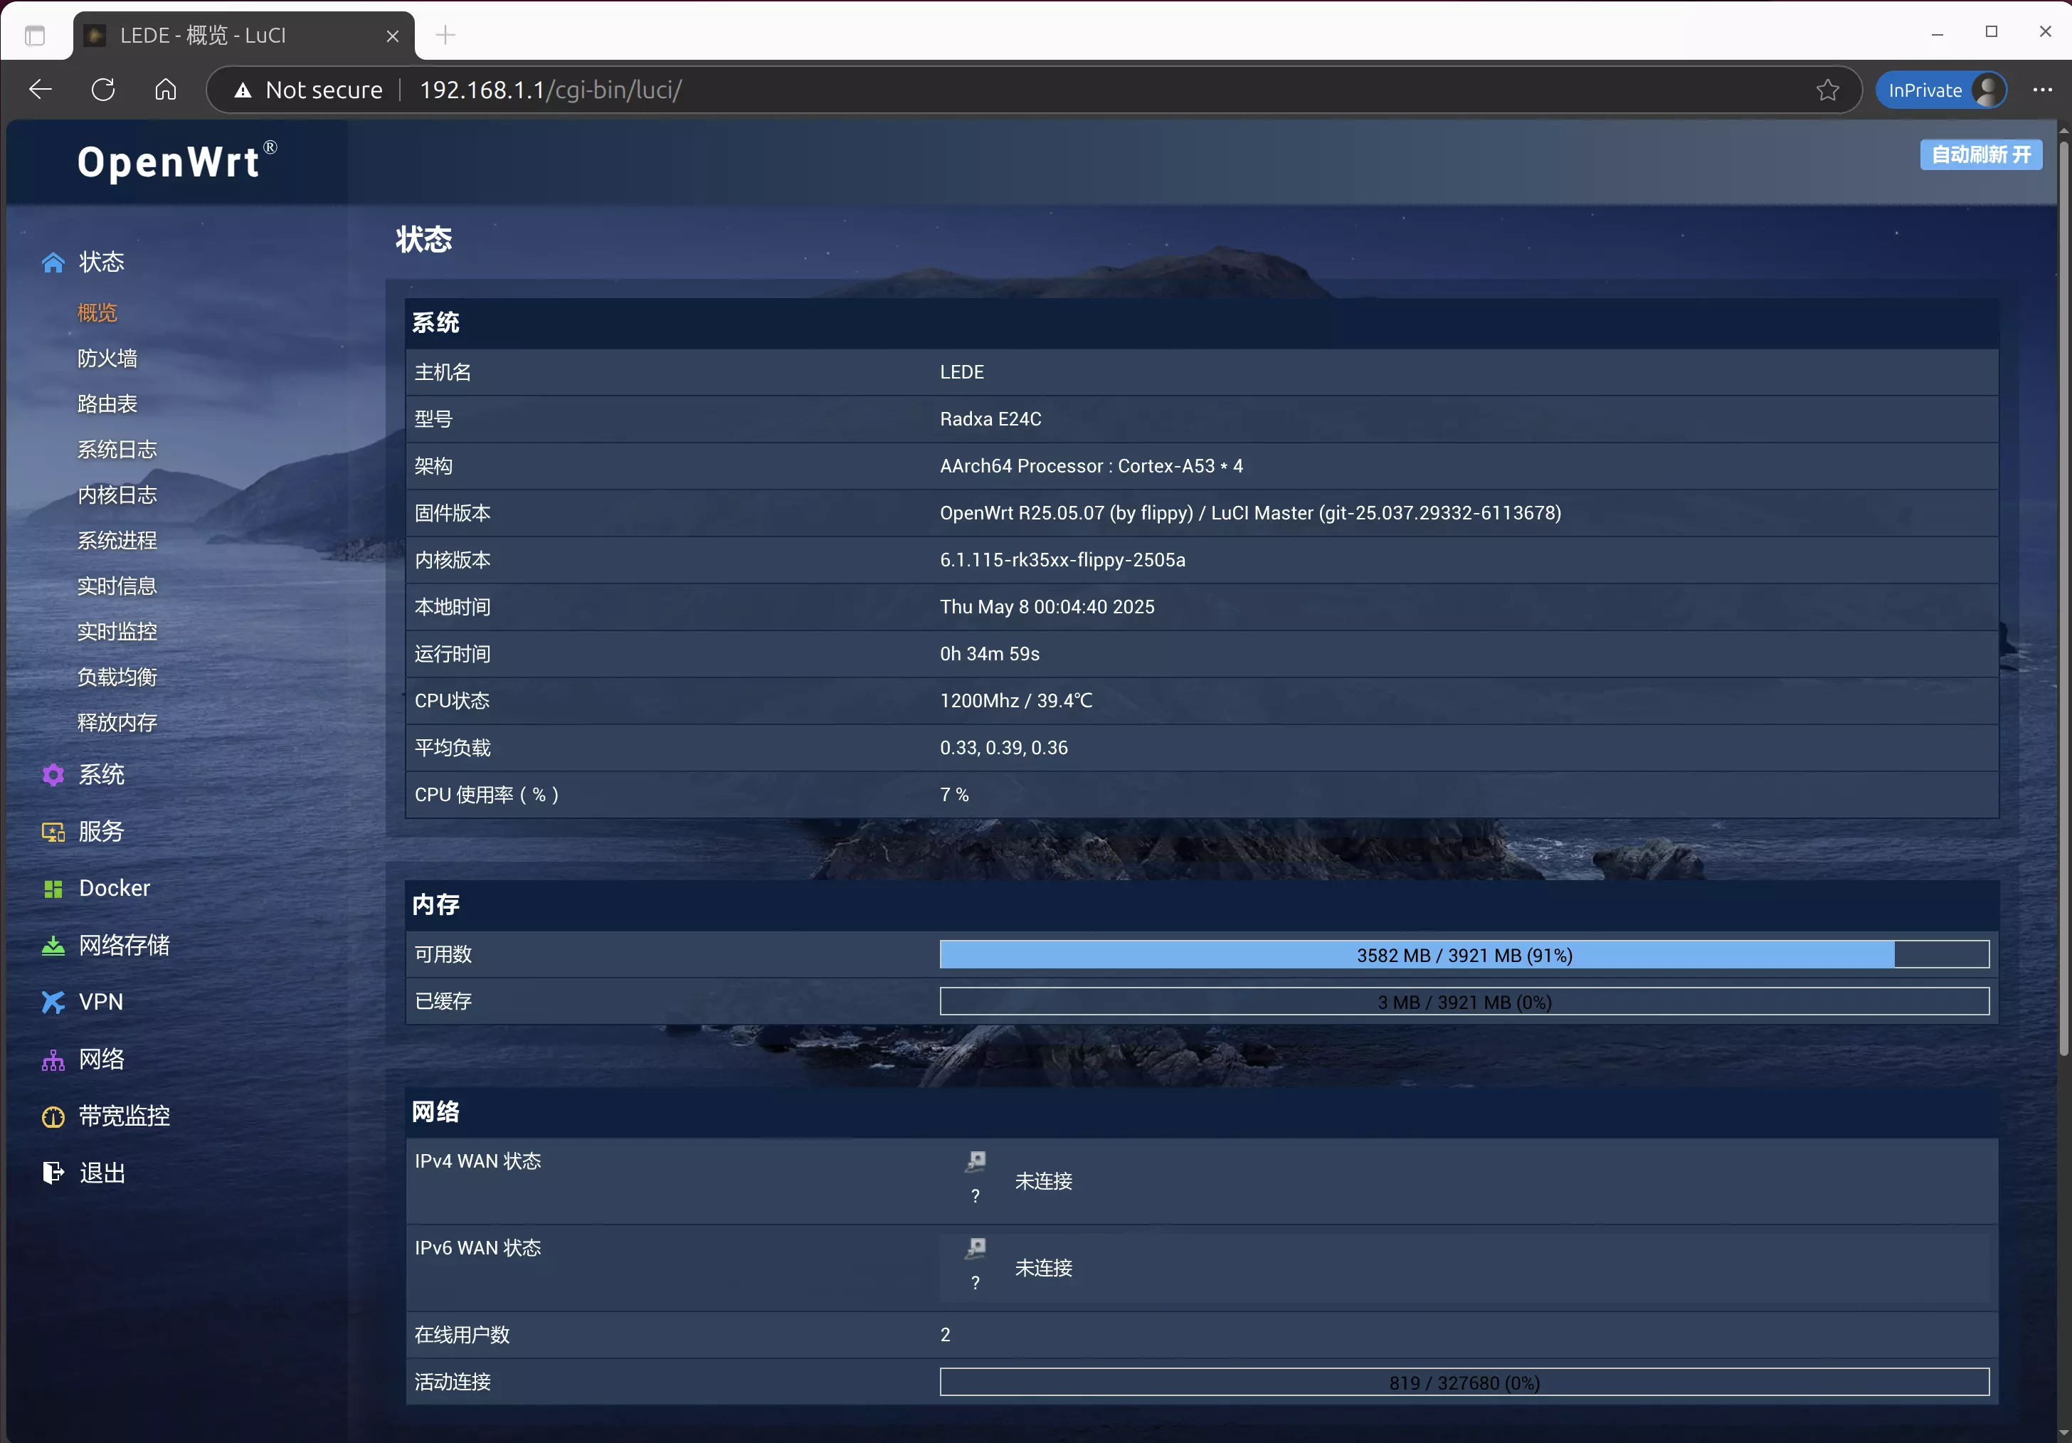Open the 路由表 page
Image resolution: width=2072 pixels, height=1443 pixels.
(107, 404)
